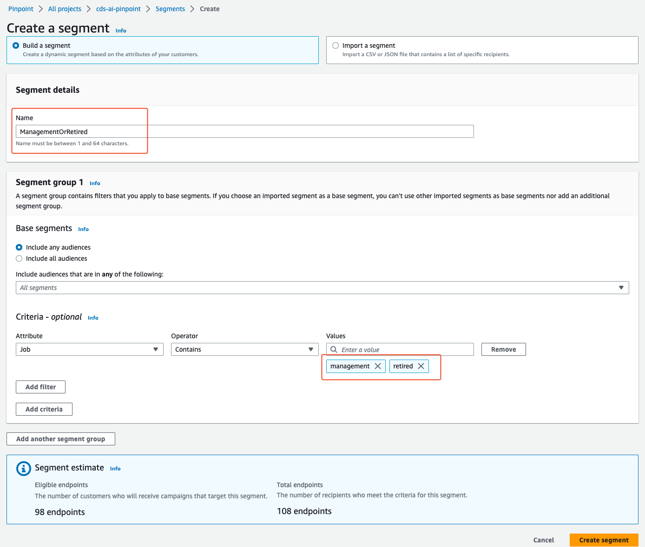Open the Contains operator dropdown
The height and width of the screenshot is (547, 645).
310,349
